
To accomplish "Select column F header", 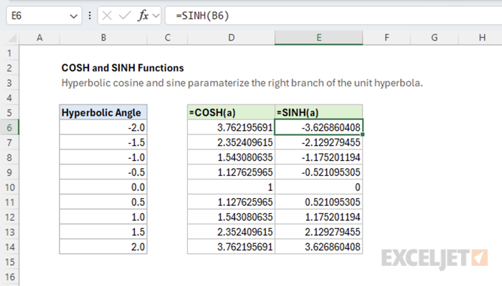I will click(387, 38).
